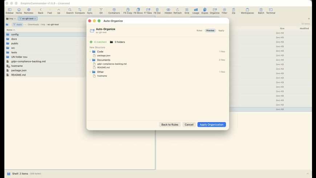
Task: Open Remotes from the toolbar
Action: point(29,11)
